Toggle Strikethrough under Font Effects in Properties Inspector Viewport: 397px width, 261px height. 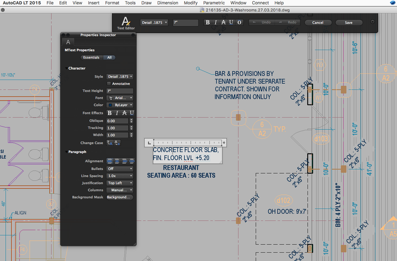(x=124, y=113)
